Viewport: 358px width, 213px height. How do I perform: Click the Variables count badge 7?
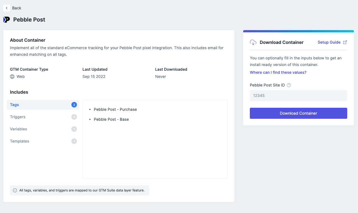74,129
